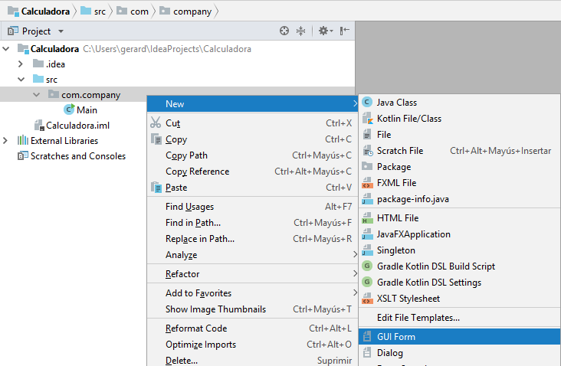Click the locate/scroll from source target icon
This screenshot has height=366, width=561.
[284, 31]
